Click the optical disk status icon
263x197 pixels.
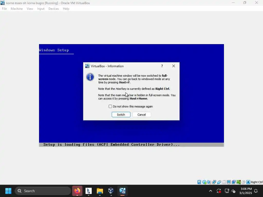tap(204, 182)
